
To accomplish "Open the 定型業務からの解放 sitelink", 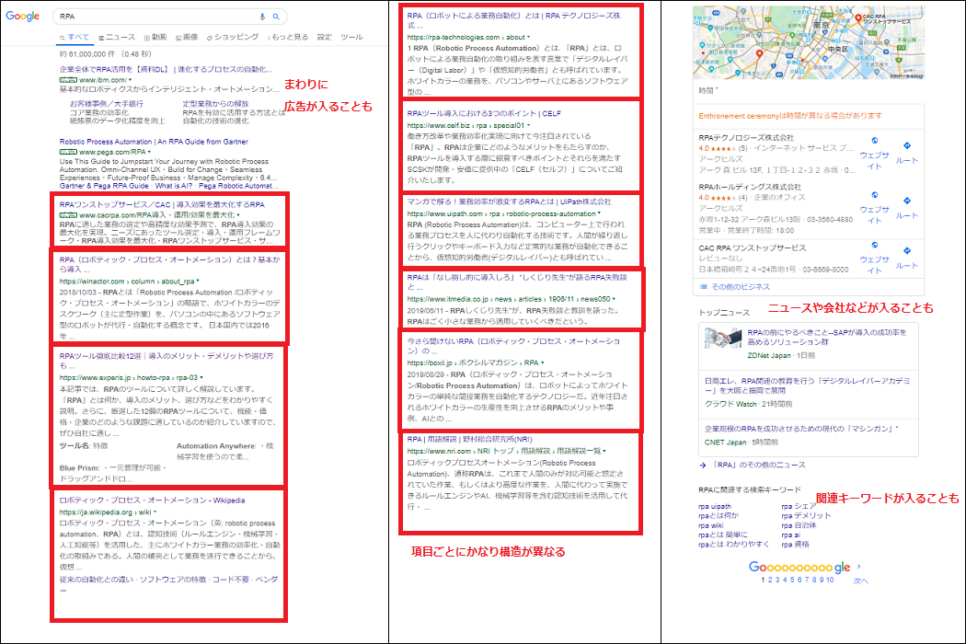I will tap(215, 104).
